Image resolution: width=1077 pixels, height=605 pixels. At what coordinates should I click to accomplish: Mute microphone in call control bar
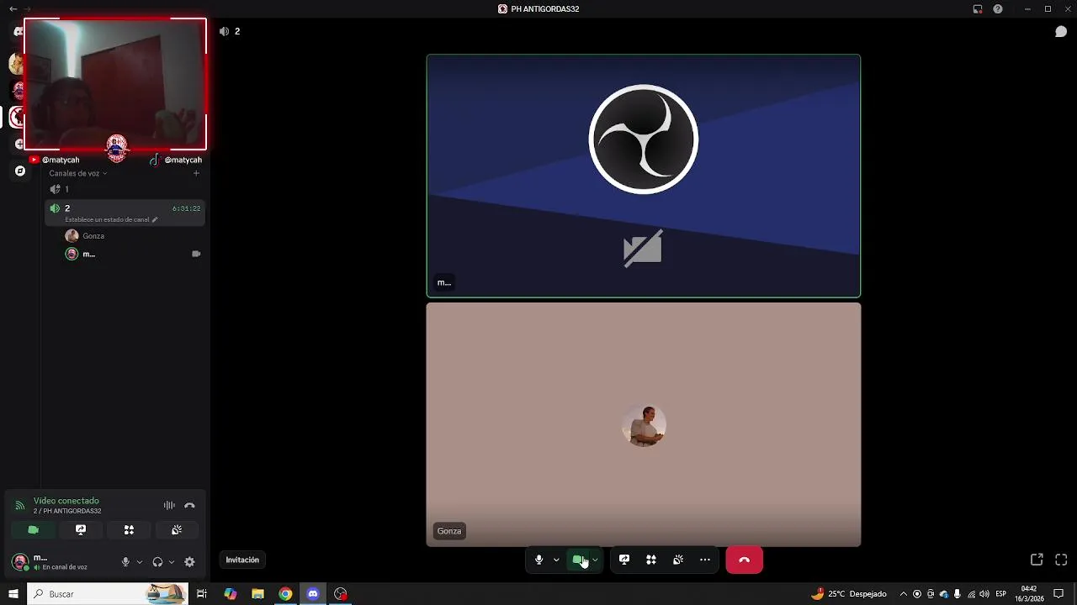click(x=538, y=560)
